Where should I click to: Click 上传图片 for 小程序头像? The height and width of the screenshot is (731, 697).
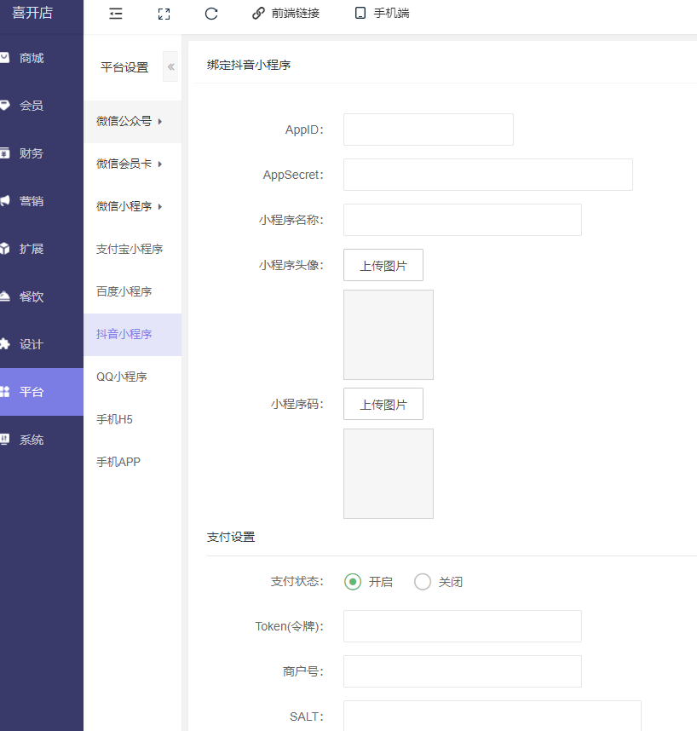pyautogui.click(x=383, y=265)
